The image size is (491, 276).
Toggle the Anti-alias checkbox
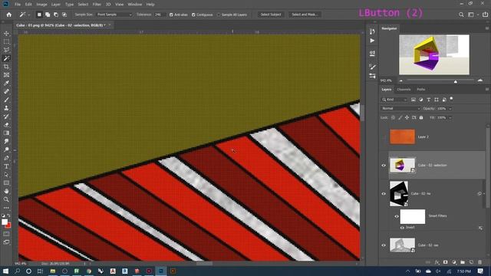pos(171,15)
